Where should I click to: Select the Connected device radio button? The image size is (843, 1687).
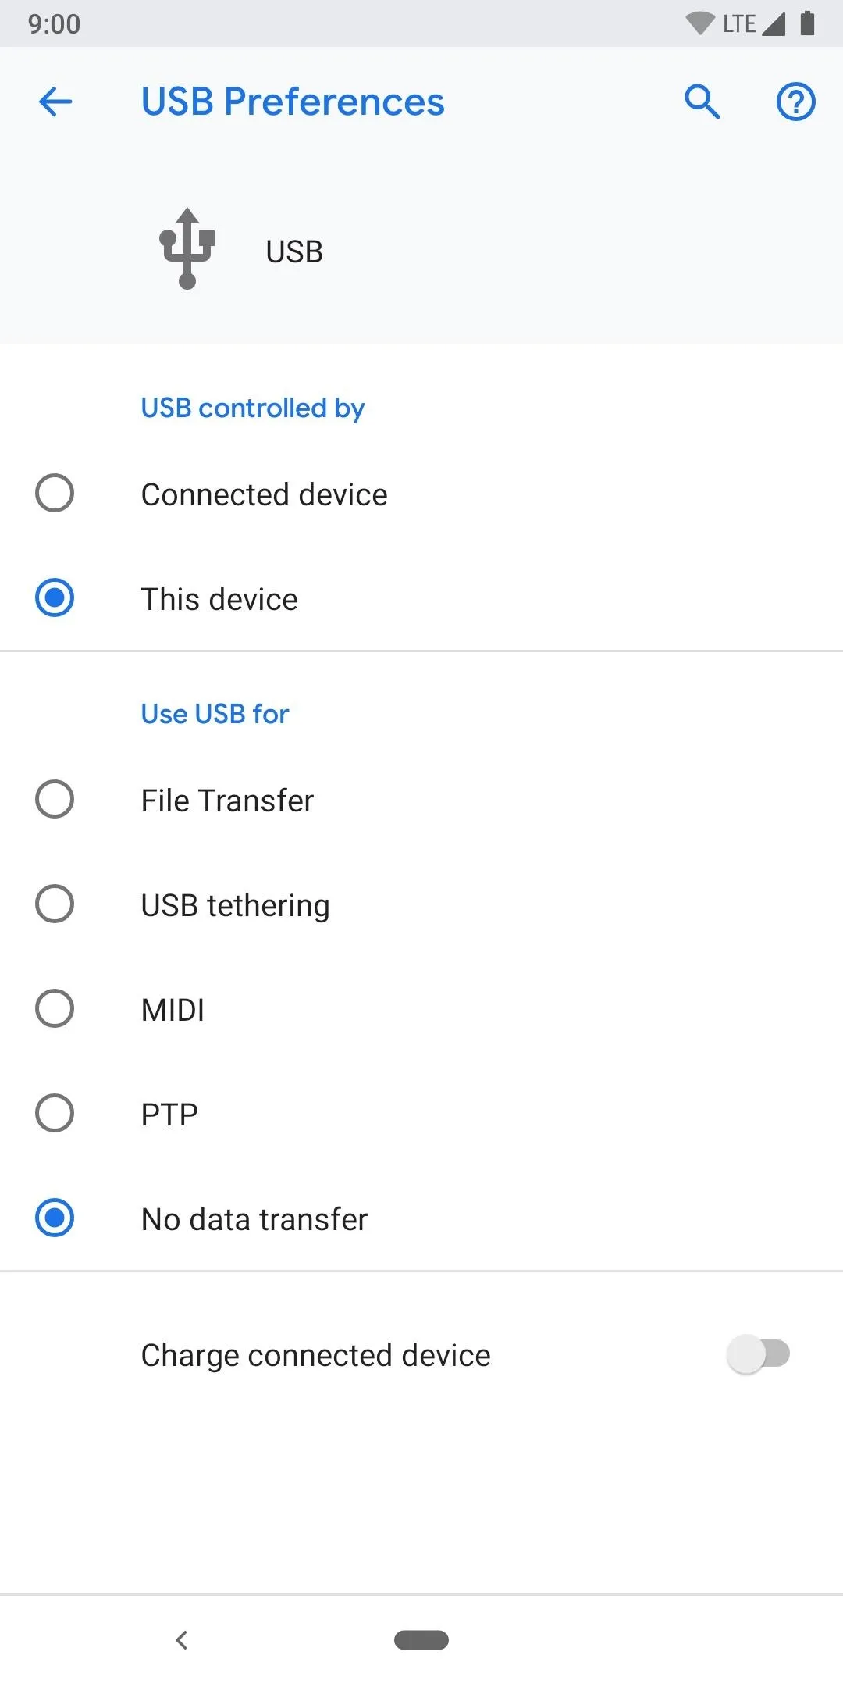[x=55, y=494]
